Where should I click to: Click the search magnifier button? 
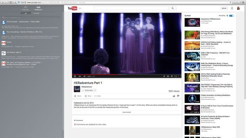click(x=173, y=8)
